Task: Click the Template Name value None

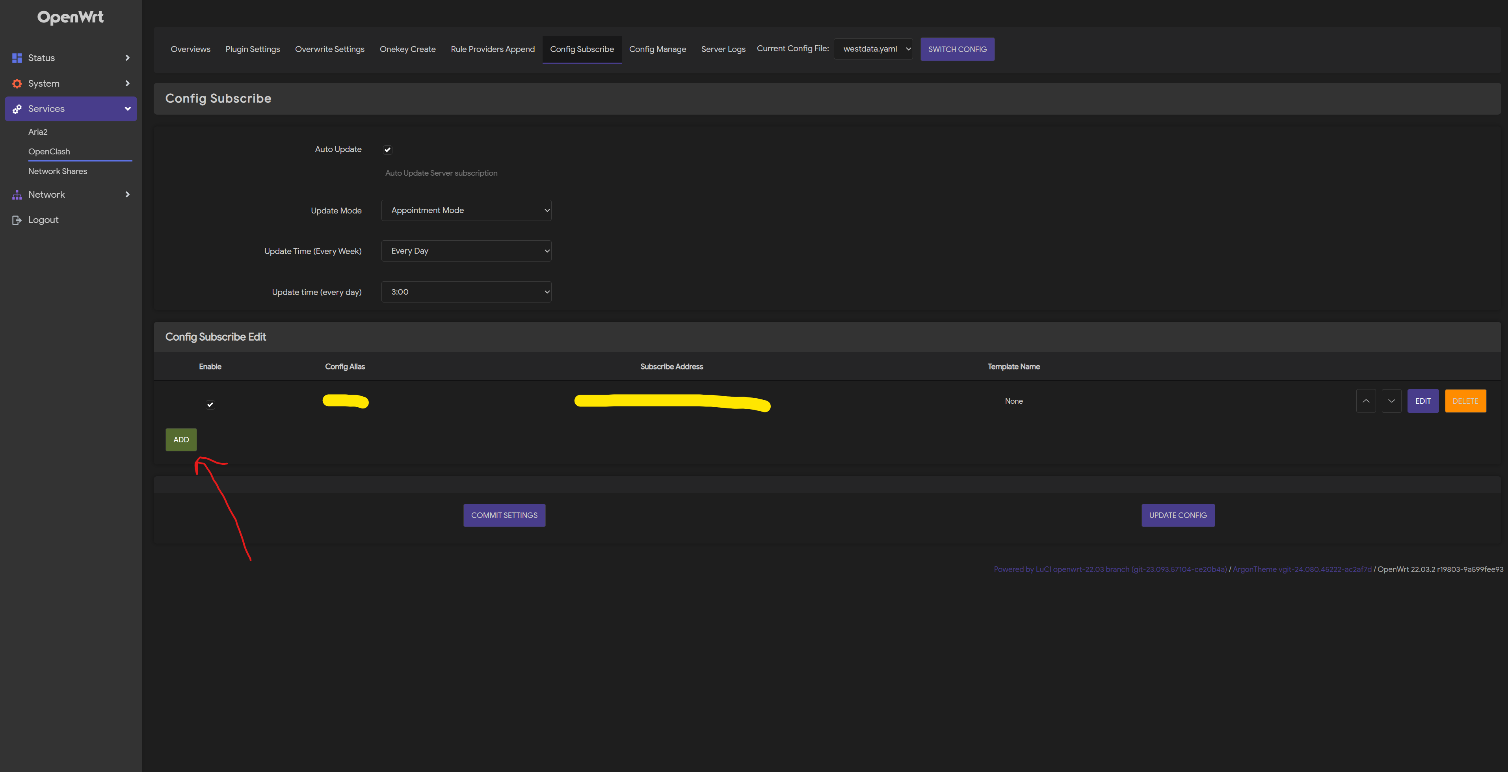Action: 1014,401
